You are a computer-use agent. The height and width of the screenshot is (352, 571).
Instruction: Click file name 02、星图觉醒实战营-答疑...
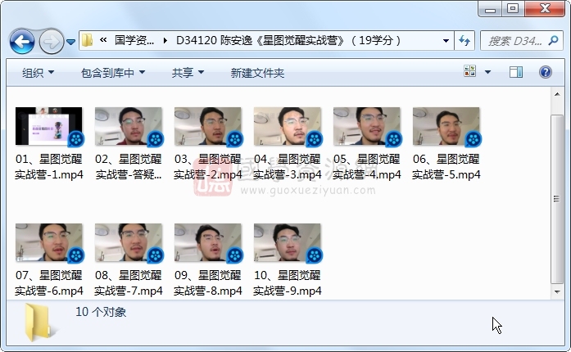coord(129,167)
